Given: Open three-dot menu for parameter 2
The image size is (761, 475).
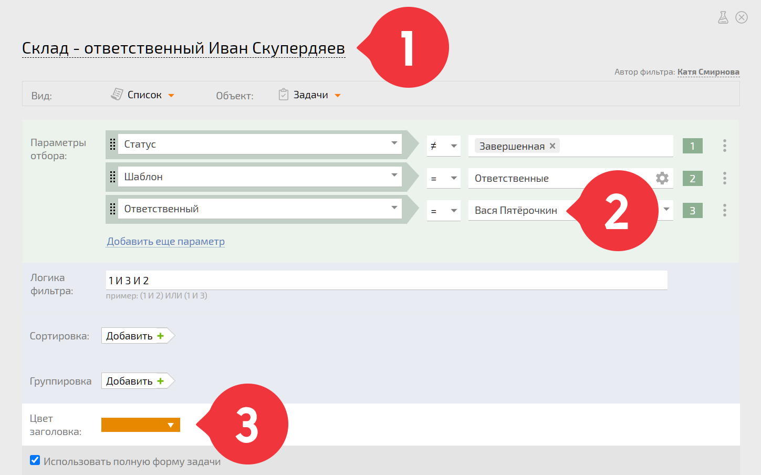Looking at the screenshot, I should (725, 178).
